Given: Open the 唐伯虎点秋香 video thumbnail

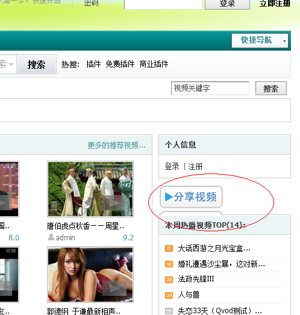Looking at the screenshot, I should point(90,189).
